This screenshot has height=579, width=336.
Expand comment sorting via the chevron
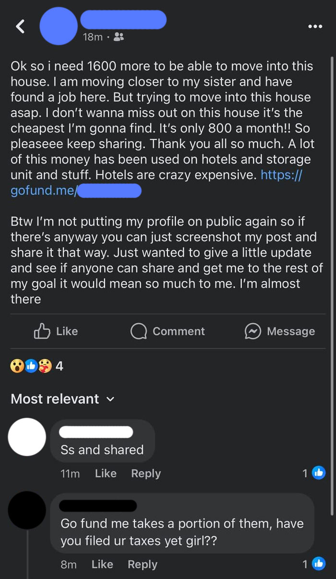111,399
